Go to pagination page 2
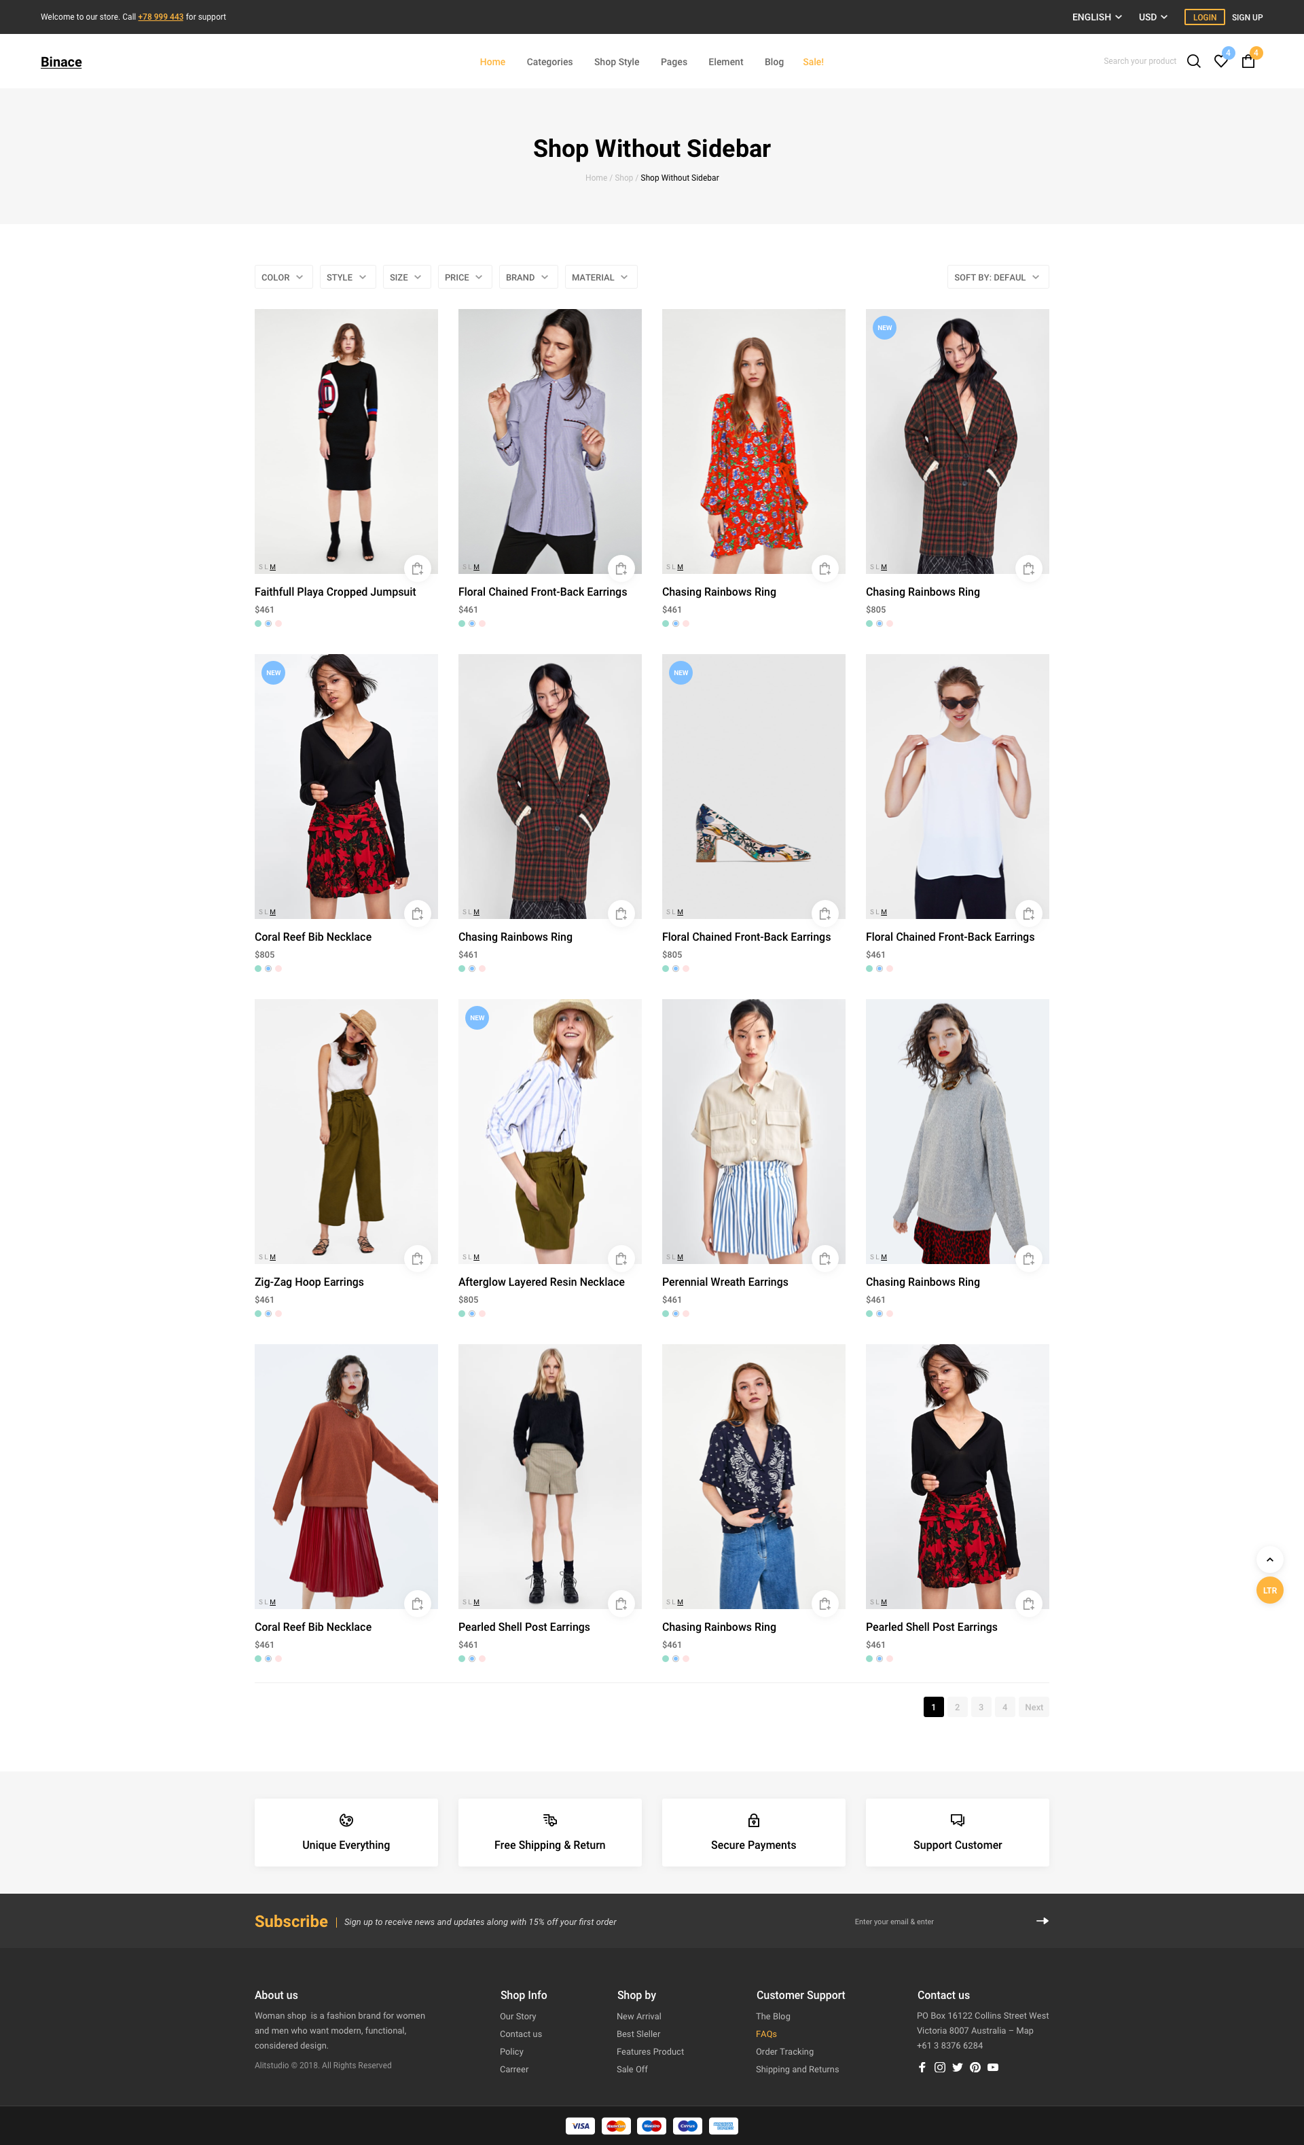Image resolution: width=1304 pixels, height=2145 pixels. pyautogui.click(x=957, y=1707)
